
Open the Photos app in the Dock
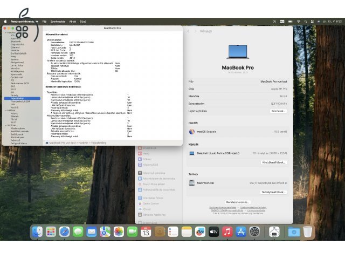(119, 231)
